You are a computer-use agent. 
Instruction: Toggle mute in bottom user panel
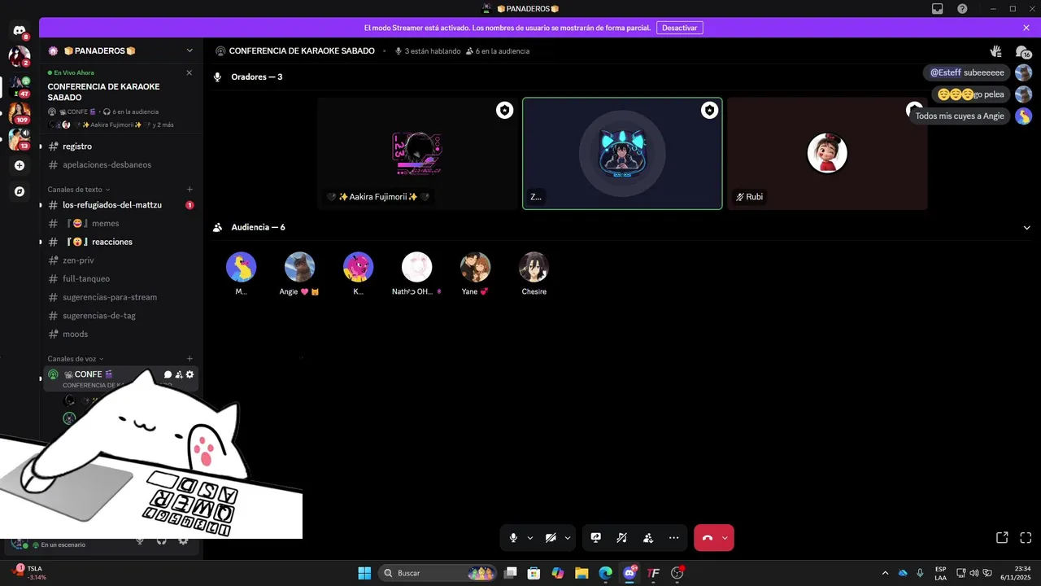(140, 541)
